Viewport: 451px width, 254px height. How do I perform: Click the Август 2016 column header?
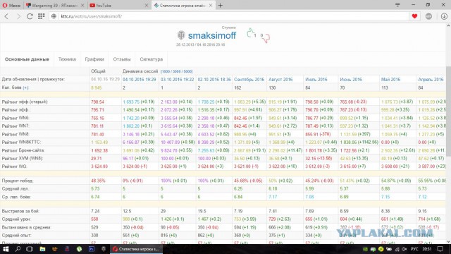[280, 80]
